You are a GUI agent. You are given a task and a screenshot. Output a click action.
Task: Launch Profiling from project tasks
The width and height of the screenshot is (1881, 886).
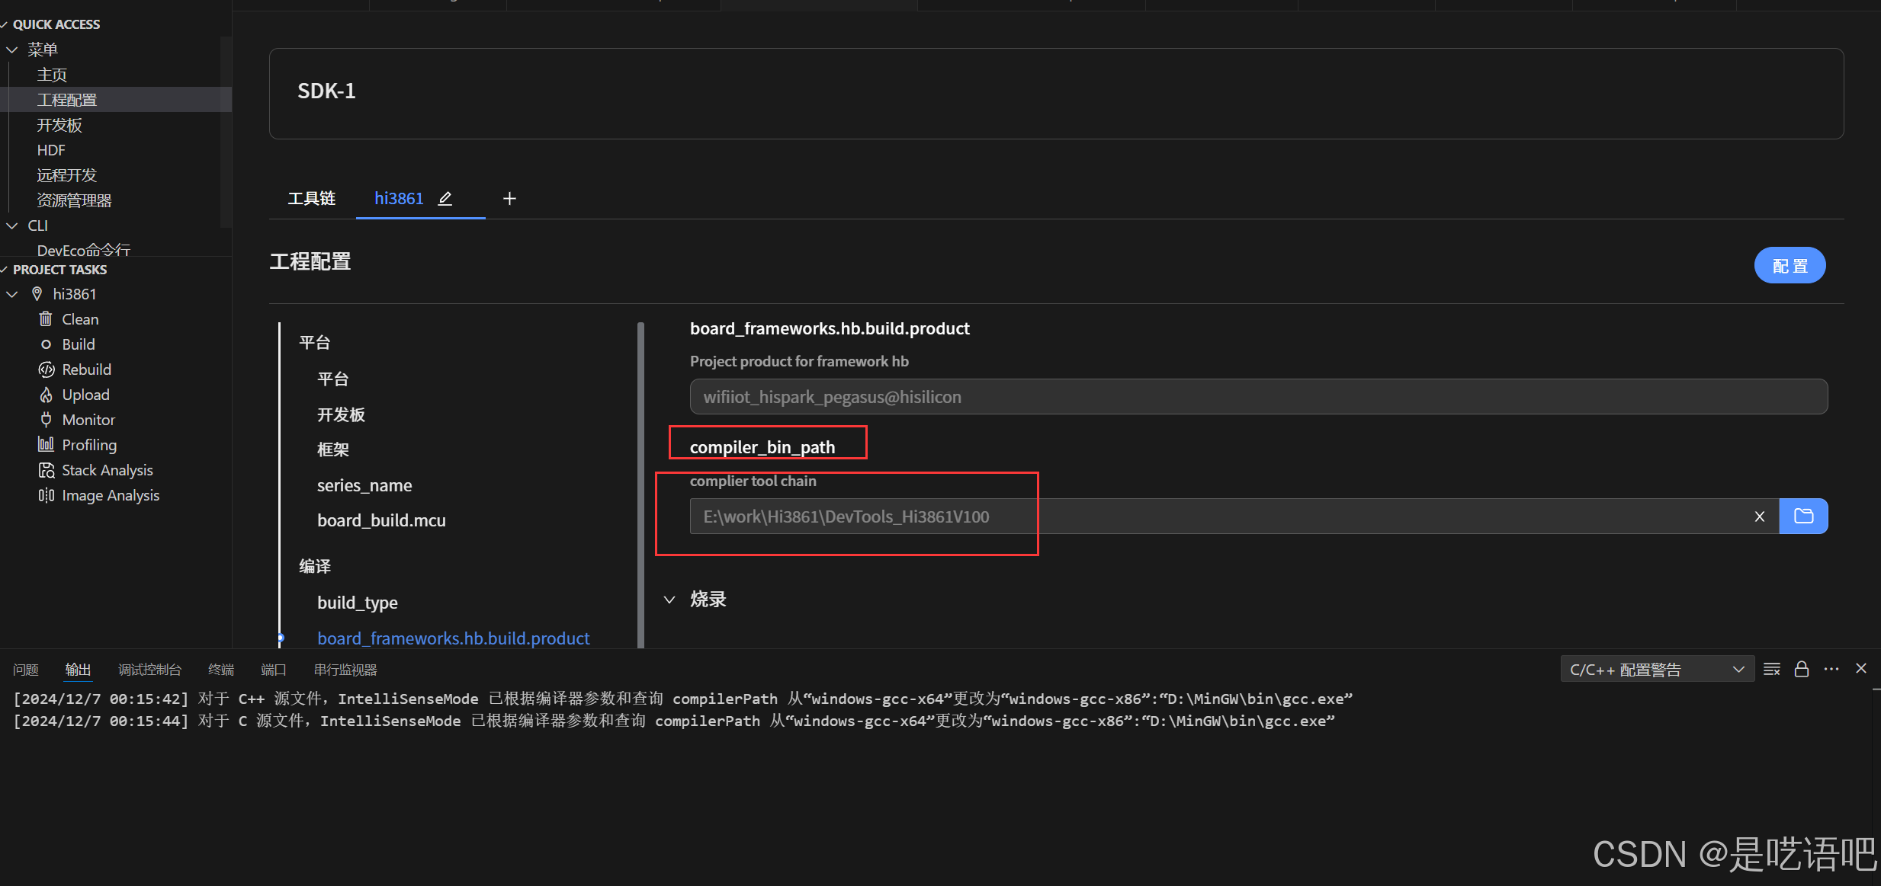tap(88, 445)
